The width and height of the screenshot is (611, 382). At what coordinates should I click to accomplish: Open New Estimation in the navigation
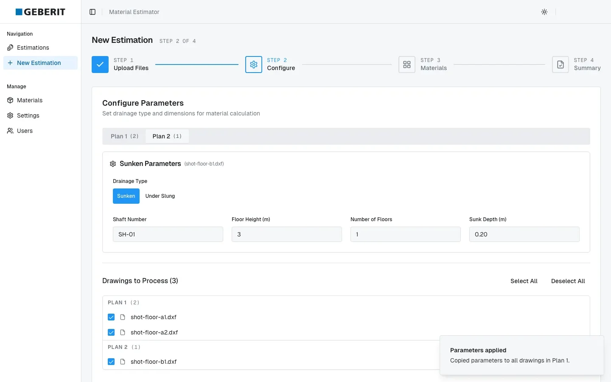40,63
